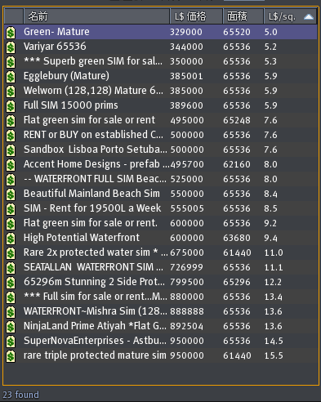Click the 62160 area value

237,164
